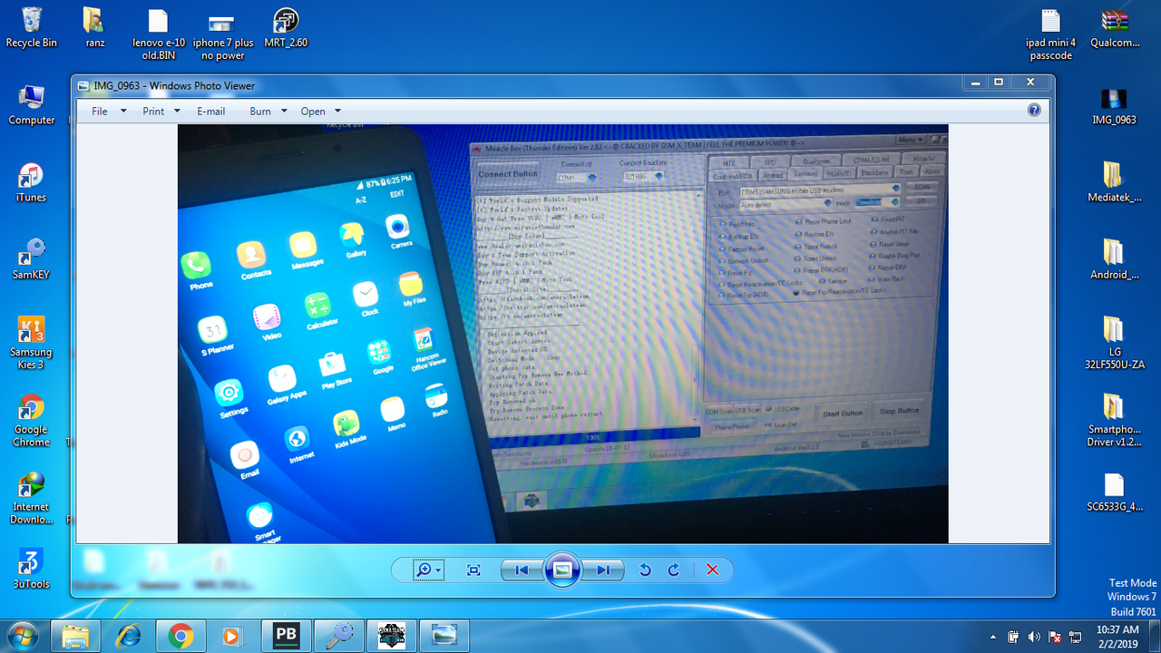Select the Qualcomm archive icon on desktop
This screenshot has width=1161, height=653.
(x=1115, y=27)
